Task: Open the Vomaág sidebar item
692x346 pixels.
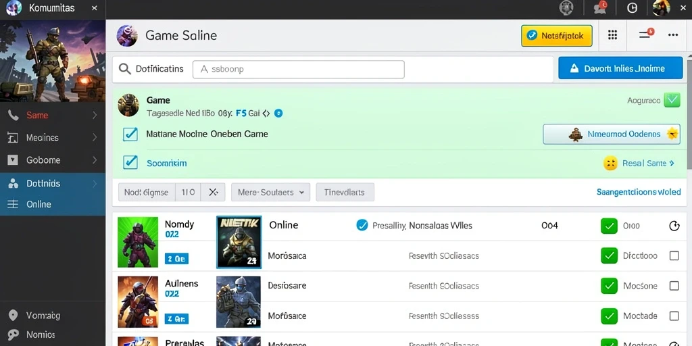Action: [53, 316]
